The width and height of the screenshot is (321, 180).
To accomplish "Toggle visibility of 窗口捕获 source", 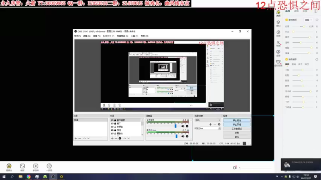I will click(x=112, y=120).
